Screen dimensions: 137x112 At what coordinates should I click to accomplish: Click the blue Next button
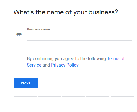pyautogui.click(x=26, y=83)
